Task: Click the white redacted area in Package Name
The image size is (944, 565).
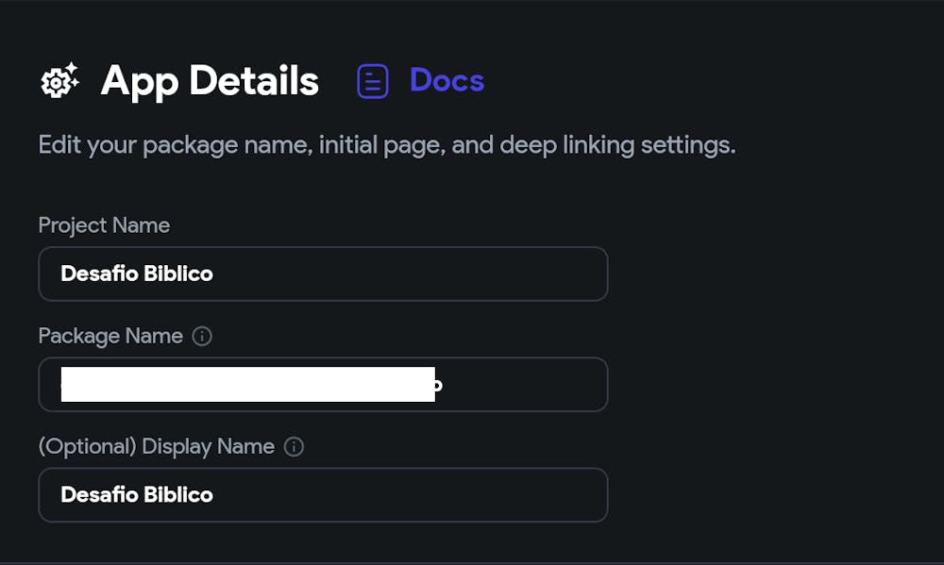Action: click(247, 384)
